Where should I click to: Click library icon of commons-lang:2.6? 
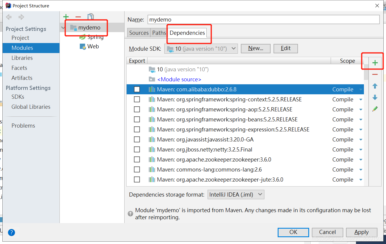coord(152,169)
